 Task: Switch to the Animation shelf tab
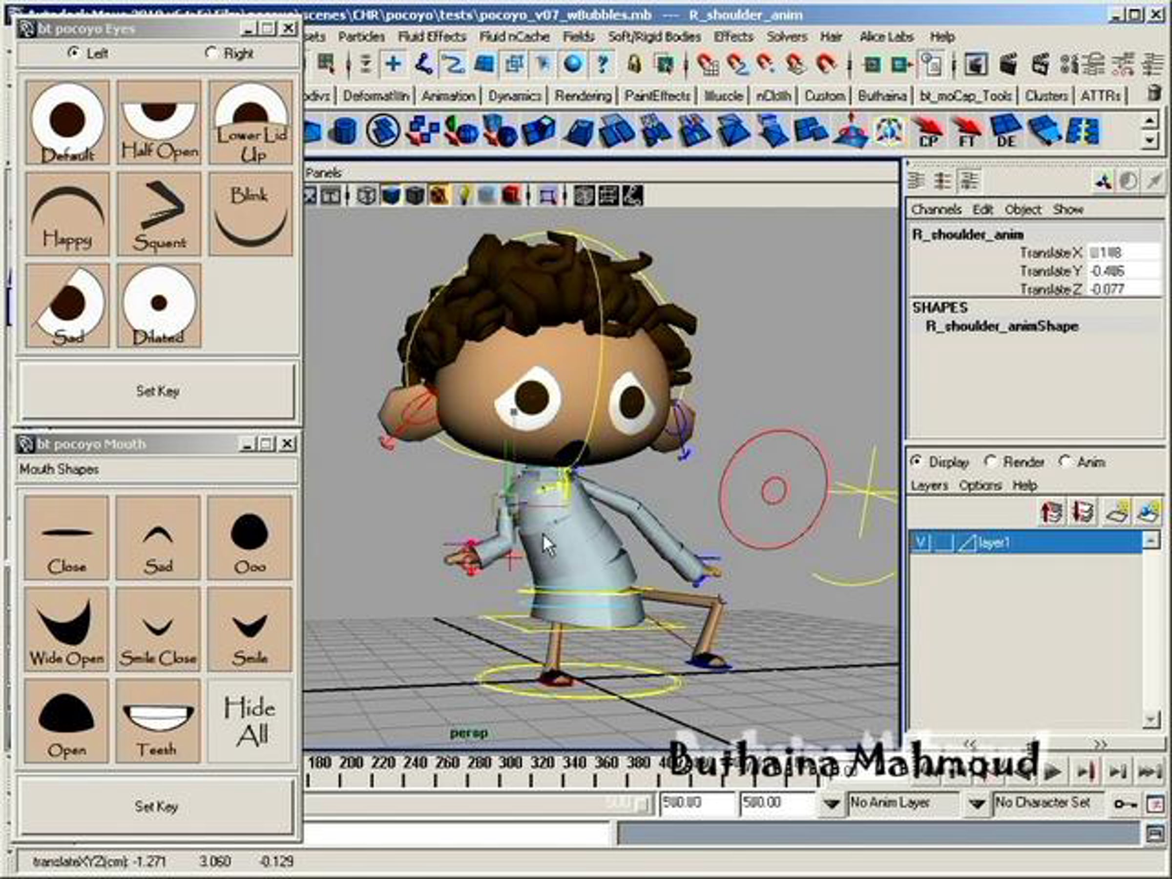[448, 96]
